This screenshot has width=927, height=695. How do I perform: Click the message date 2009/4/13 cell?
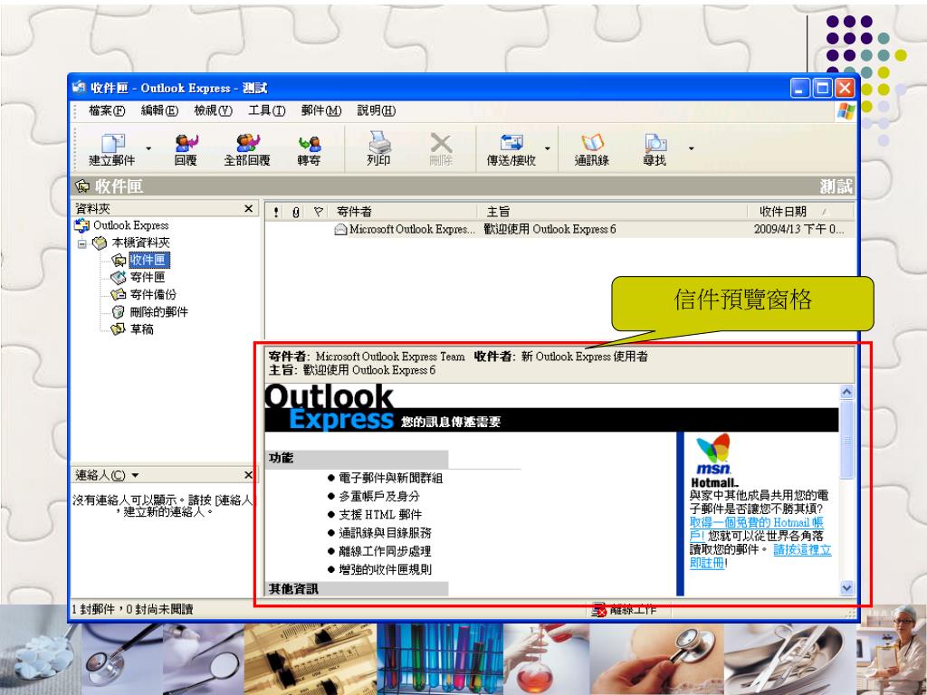[798, 229]
